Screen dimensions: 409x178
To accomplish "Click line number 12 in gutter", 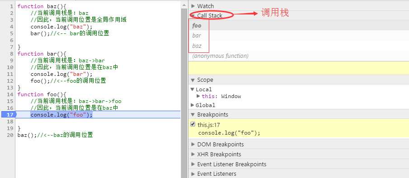I will (x=10, y=80).
